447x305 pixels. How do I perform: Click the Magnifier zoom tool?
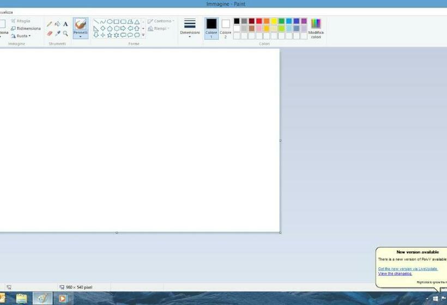65,33
